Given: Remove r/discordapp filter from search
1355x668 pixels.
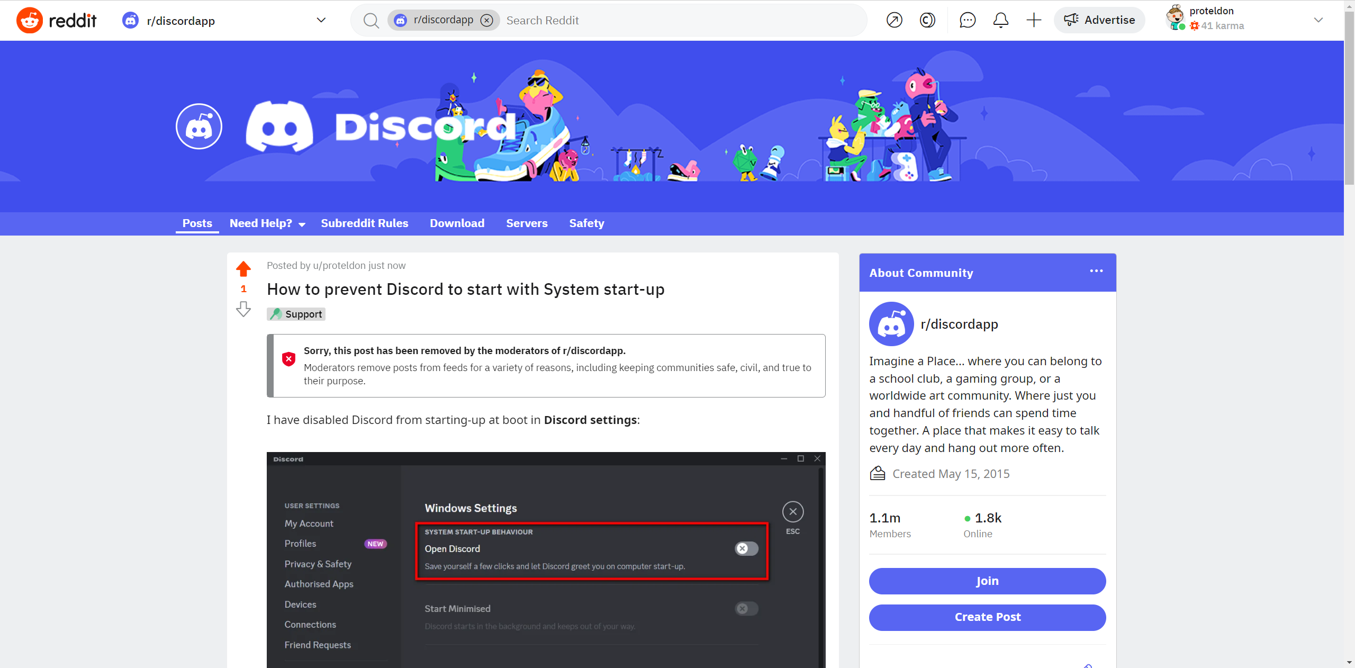Looking at the screenshot, I should pos(486,20).
